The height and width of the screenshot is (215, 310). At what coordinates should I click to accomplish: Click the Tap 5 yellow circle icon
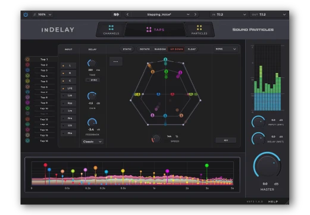click(27, 81)
